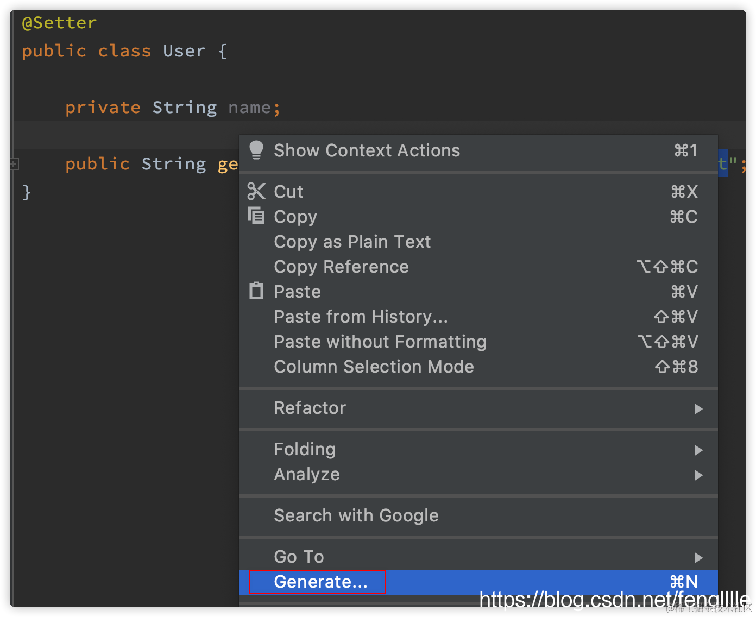Image resolution: width=756 pixels, height=617 pixels.
Task: Click the Paste clipboard icon
Action: coord(256,291)
